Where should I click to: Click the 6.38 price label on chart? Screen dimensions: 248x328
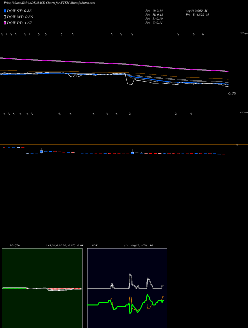pyautogui.click(x=232, y=94)
